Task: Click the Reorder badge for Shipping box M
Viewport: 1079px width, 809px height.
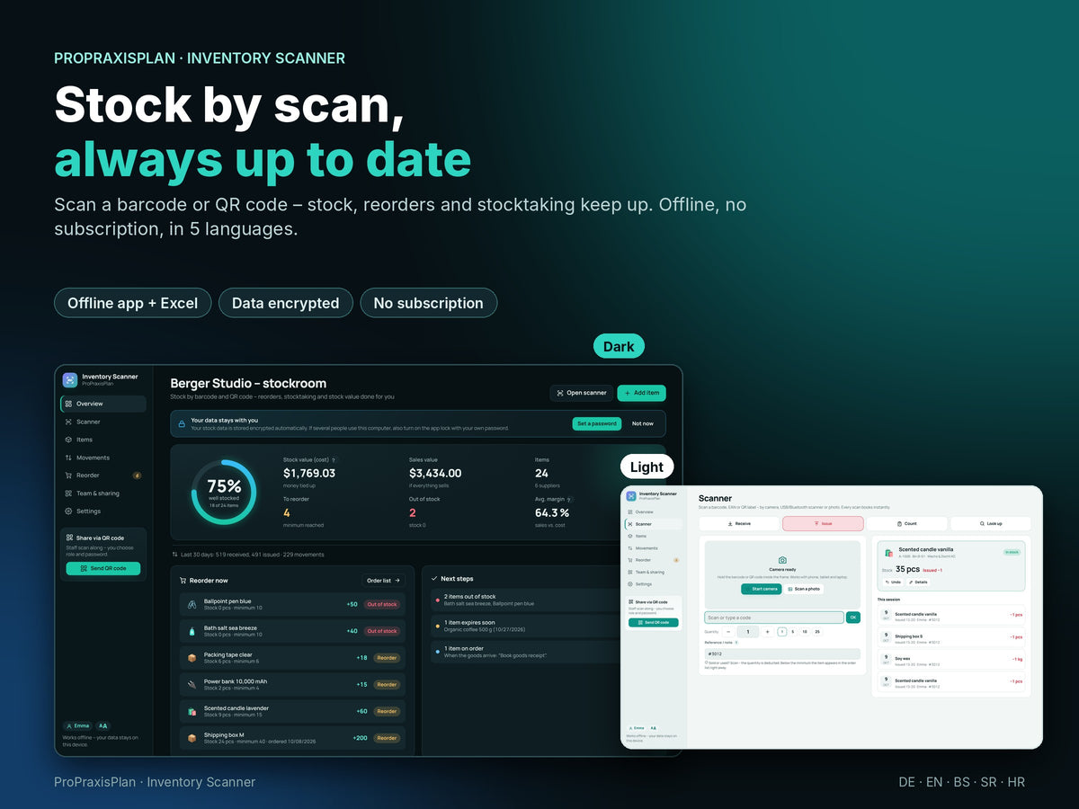Action: click(387, 738)
